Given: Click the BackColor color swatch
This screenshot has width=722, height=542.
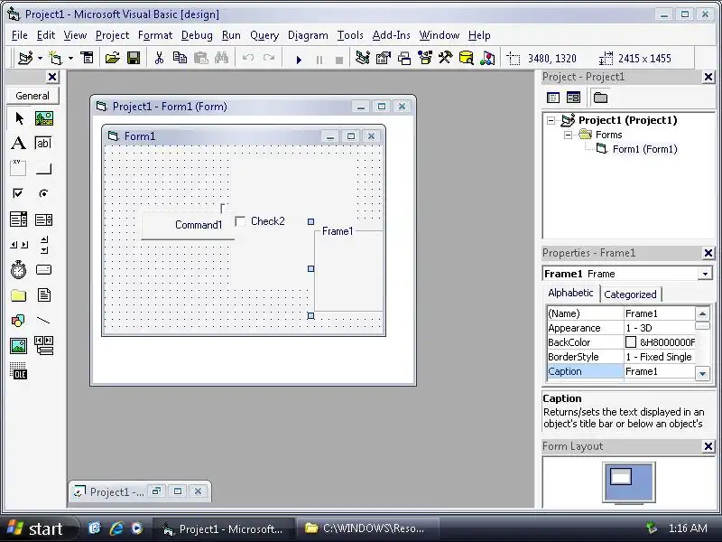Looking at the screenshot, I should click(630, 342).
